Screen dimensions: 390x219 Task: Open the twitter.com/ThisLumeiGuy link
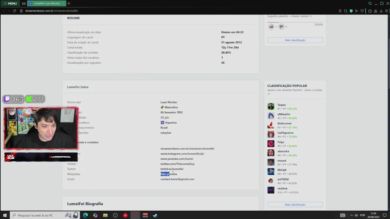click(x=177, y=164)
